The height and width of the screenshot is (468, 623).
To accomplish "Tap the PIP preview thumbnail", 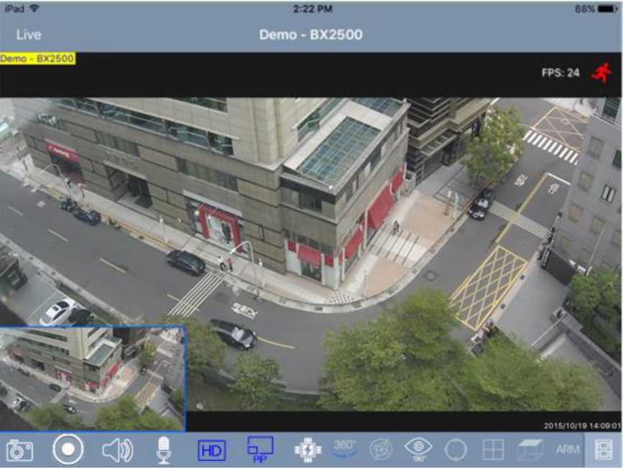I will pyautogui.click(x=92, y=378).
